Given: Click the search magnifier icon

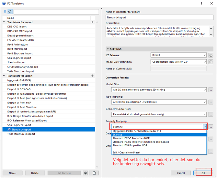Looking at the screenshot, I should point(10,12).
